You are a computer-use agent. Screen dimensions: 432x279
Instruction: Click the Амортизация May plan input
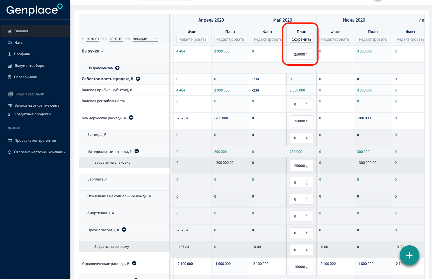[301, 216]
